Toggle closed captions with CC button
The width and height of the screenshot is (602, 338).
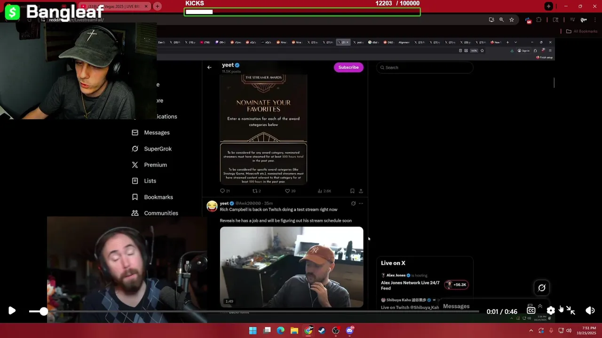(531, 310)
